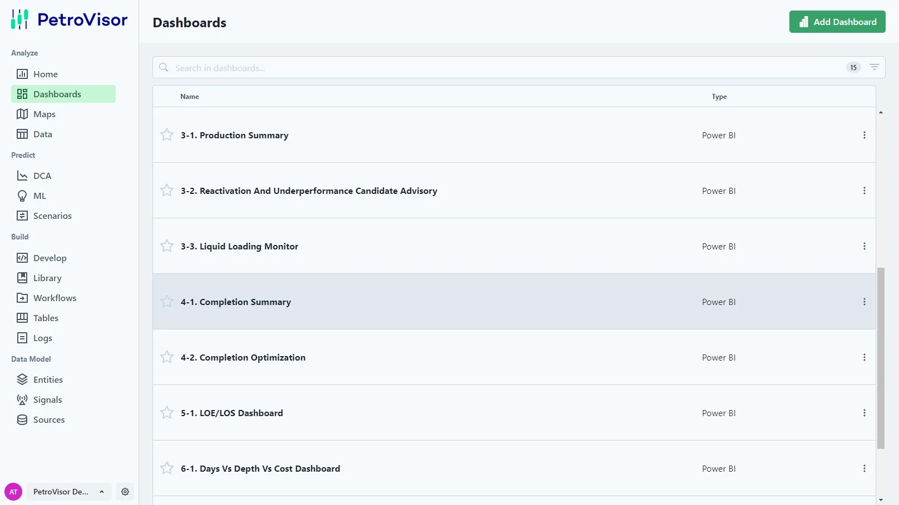Open 3-1. Production Summary dashboard
The height and width of the screenshot is (505, 899).
click(x=235, y=136)
